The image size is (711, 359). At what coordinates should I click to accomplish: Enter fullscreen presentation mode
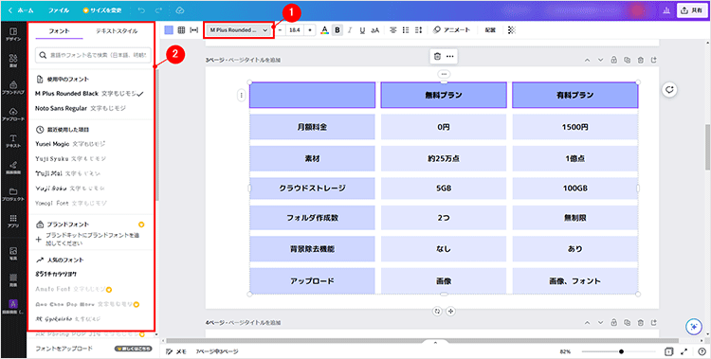click(x=684, y=351)
